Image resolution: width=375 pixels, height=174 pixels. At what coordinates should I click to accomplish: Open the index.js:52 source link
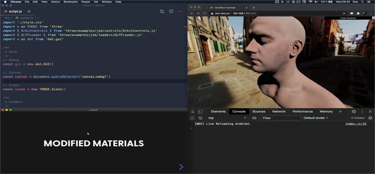point(355,124)
